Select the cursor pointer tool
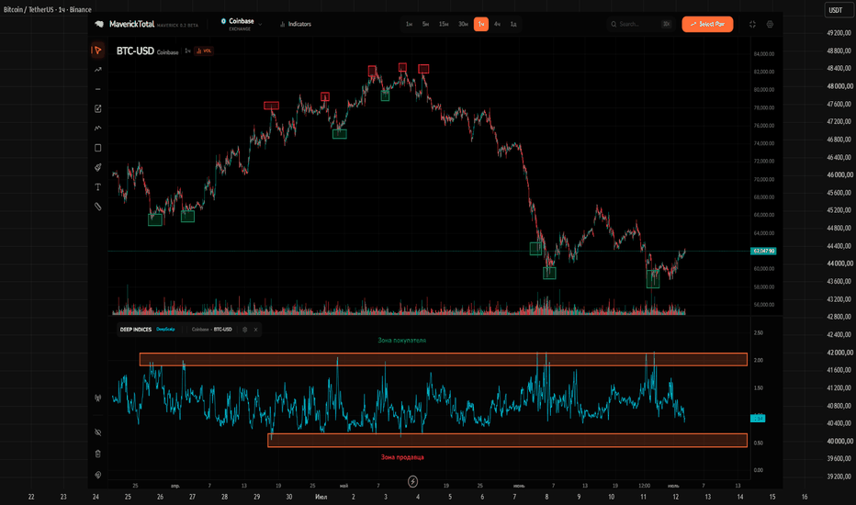Viewport: 856px width, 505px height. (97, 50)
